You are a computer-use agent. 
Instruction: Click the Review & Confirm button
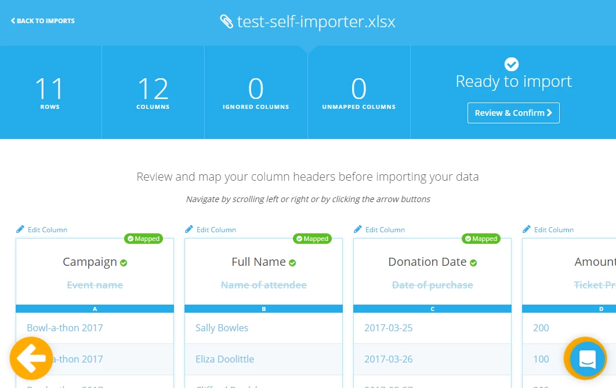pos(513,113)
